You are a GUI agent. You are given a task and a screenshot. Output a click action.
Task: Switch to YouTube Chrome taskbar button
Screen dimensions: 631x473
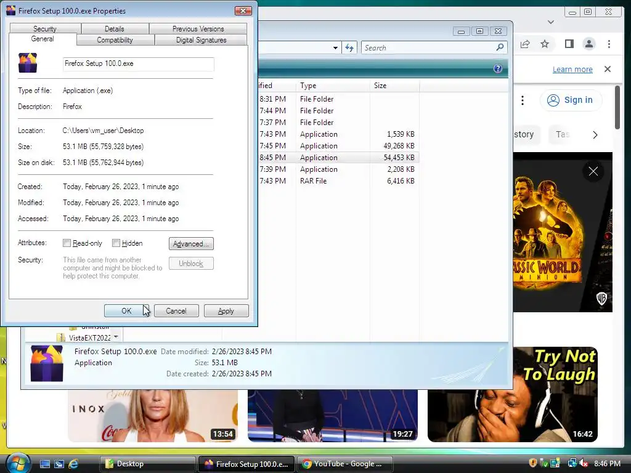(x=345, y=464)
